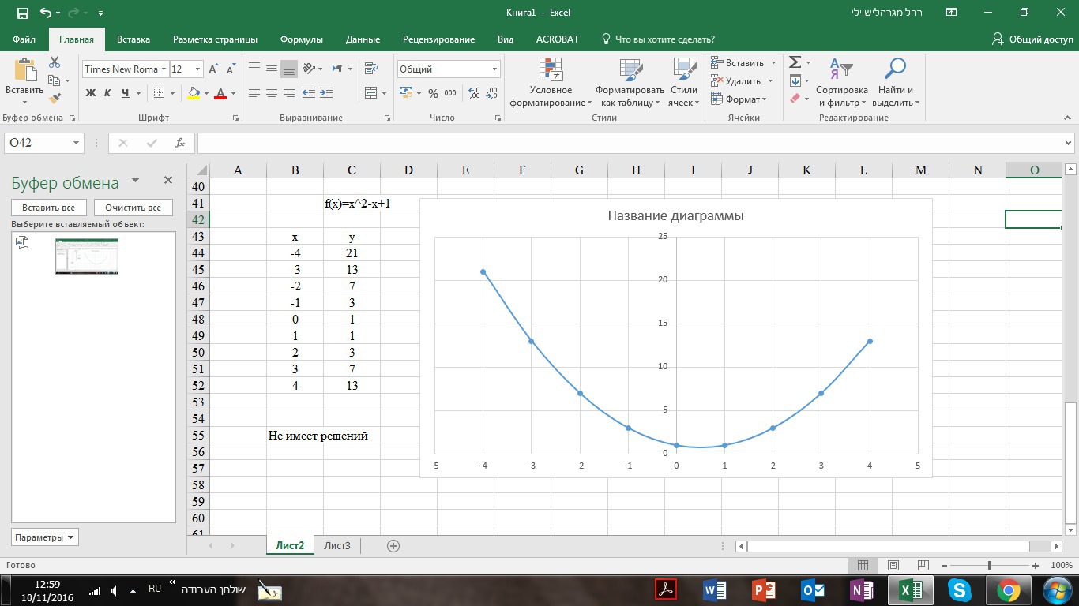Close the Буфер обмена pane
The width and height of the screenshot is (1079, 606).
click(167, 181)
